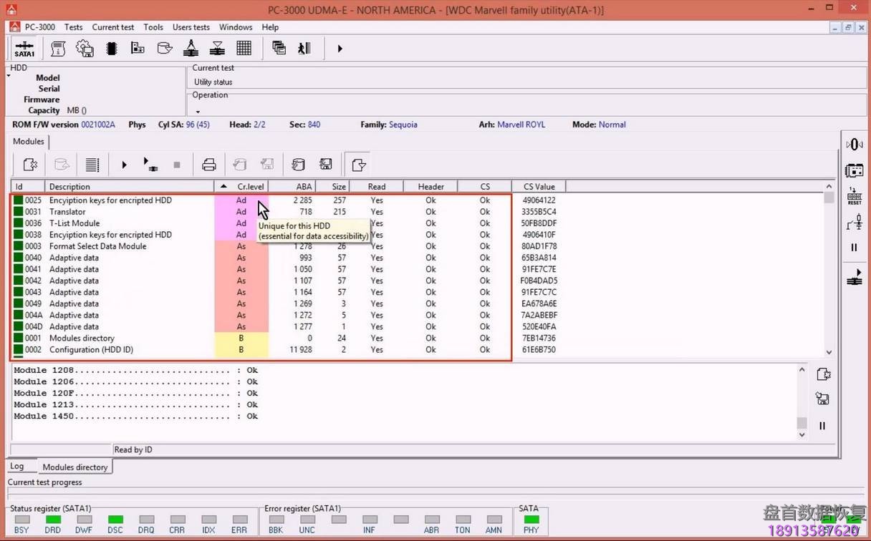This screenshot has width=871, height=541.
Task: Toggle the green checkbox for module 0031 Translator
Action: tap(18, 212)
